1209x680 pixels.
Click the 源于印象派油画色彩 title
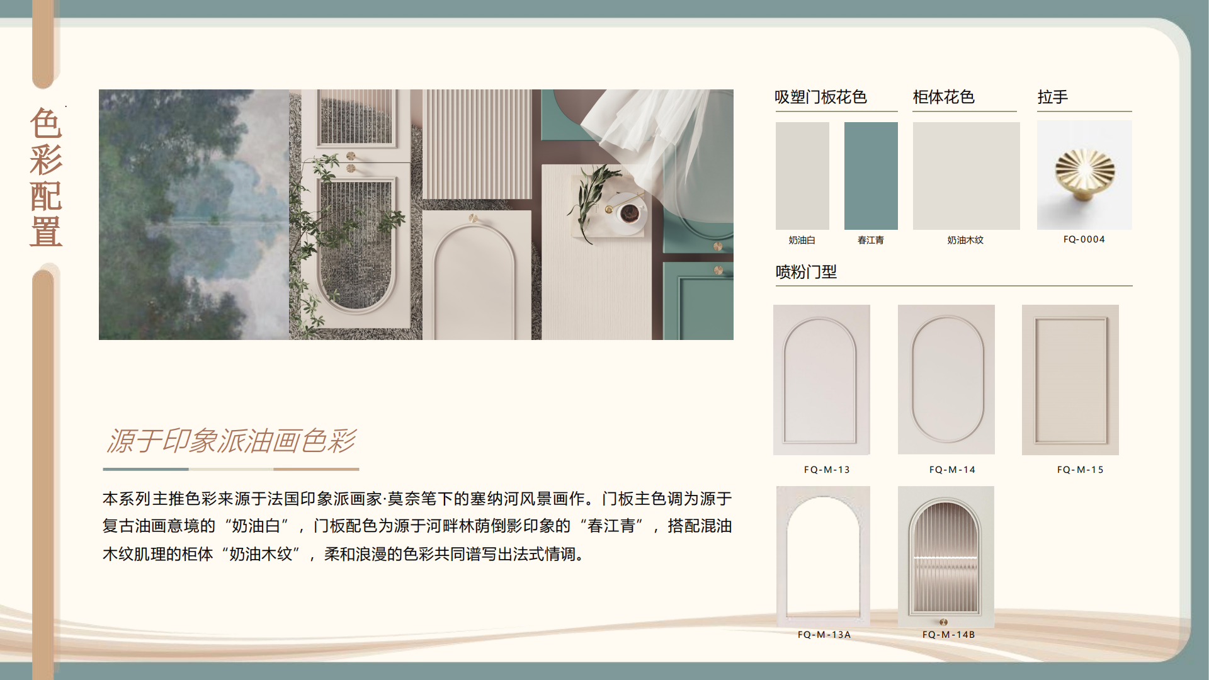[x=231, y=441]
